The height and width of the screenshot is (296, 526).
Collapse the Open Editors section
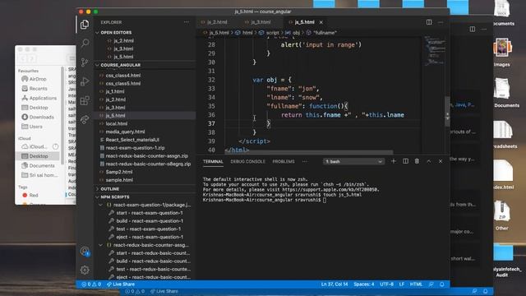tap(116, 33)
